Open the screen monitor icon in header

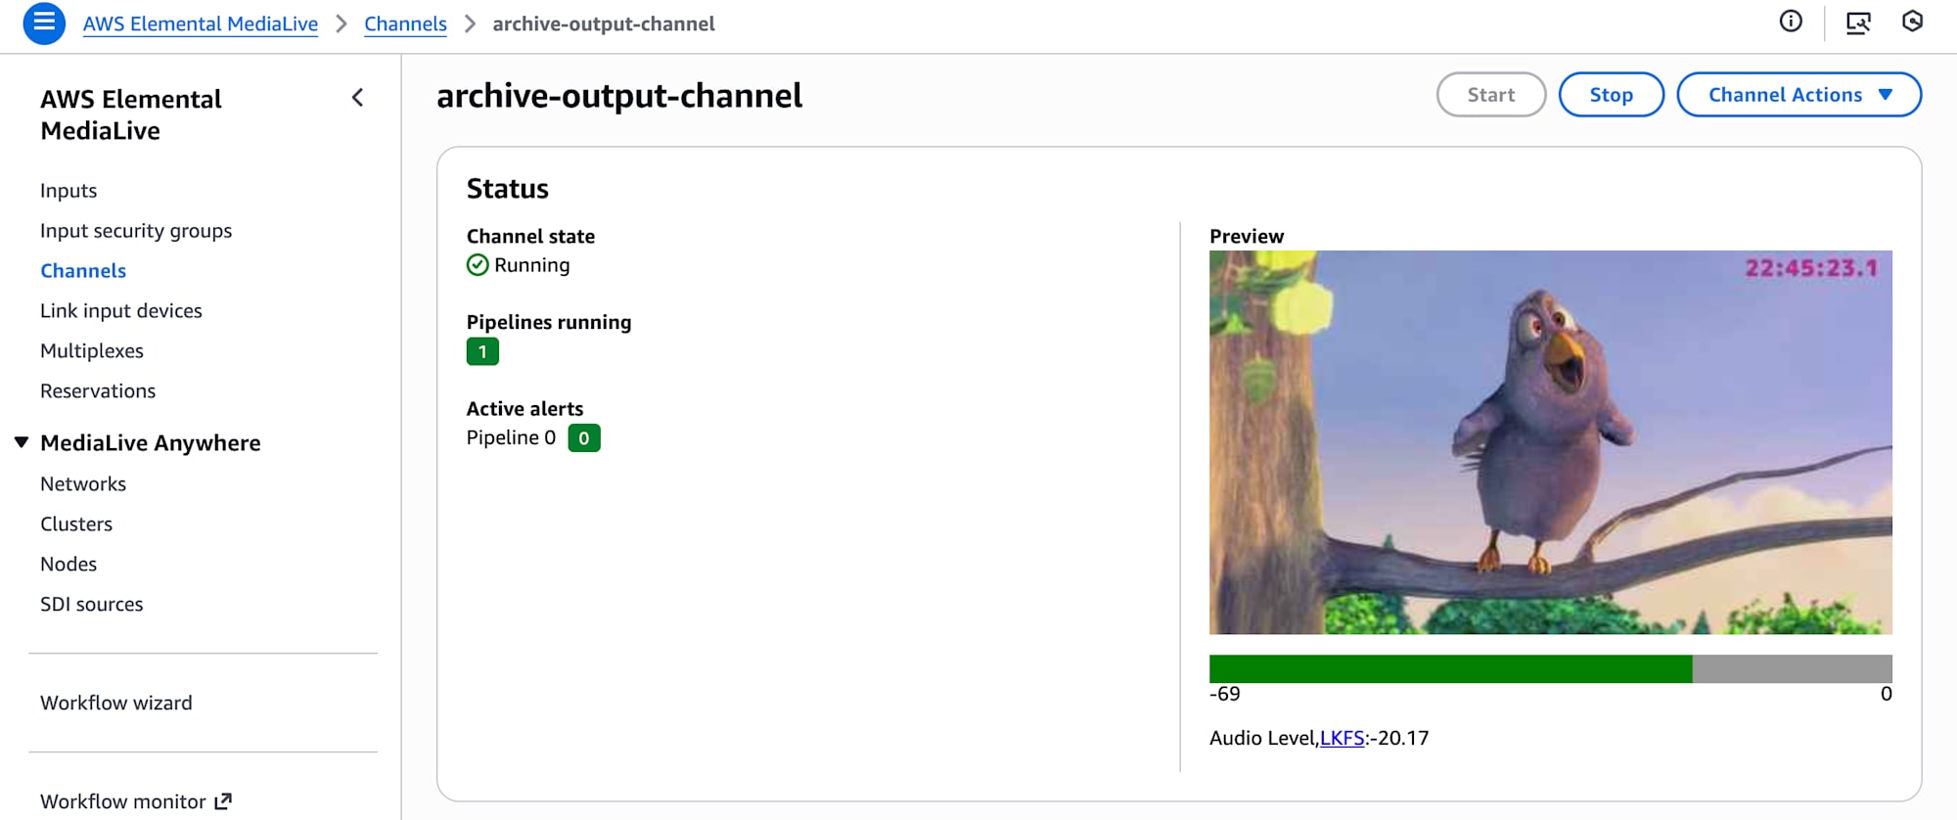click(1858, 23)
